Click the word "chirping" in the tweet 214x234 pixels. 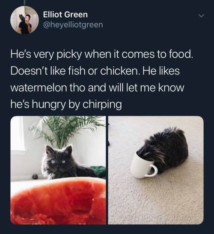coord(102,104)
